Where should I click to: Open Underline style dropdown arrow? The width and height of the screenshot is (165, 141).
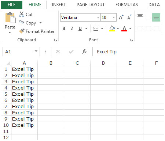tap(86, 29)
